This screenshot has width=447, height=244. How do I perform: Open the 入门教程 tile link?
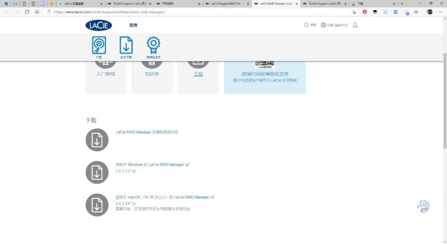pyautogui.click(x=106, y=74)
